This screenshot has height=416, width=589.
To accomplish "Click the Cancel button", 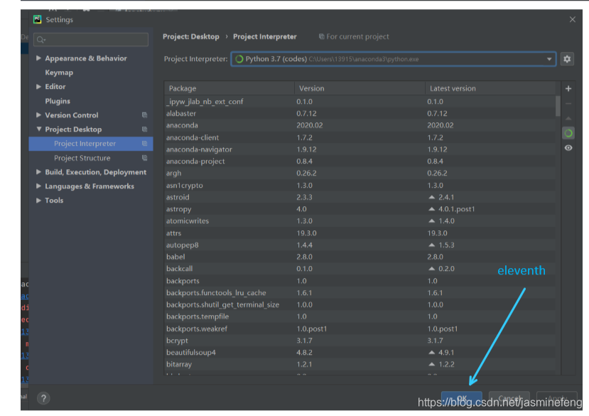I will [509, 398].
